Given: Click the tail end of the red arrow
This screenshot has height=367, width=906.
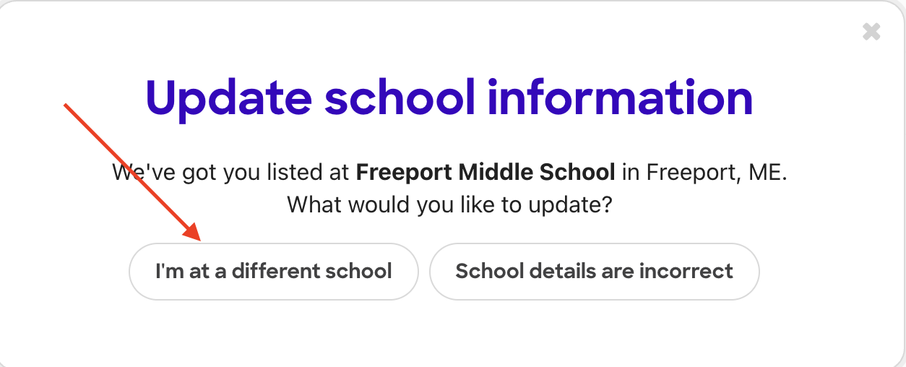Looking at the screenshot, I should [x=66, y=105].
